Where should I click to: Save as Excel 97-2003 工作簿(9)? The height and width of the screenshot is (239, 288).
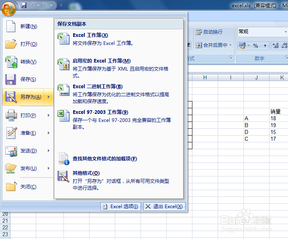[x=118, y=119]
